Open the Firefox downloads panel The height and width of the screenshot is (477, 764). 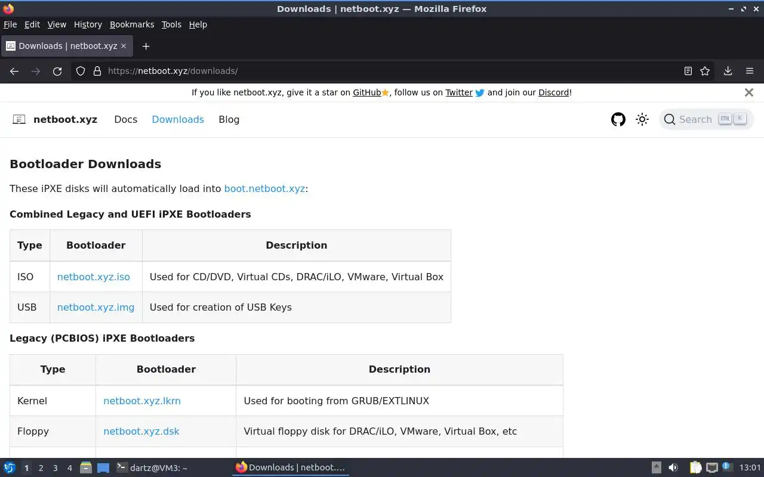point(728,71)
